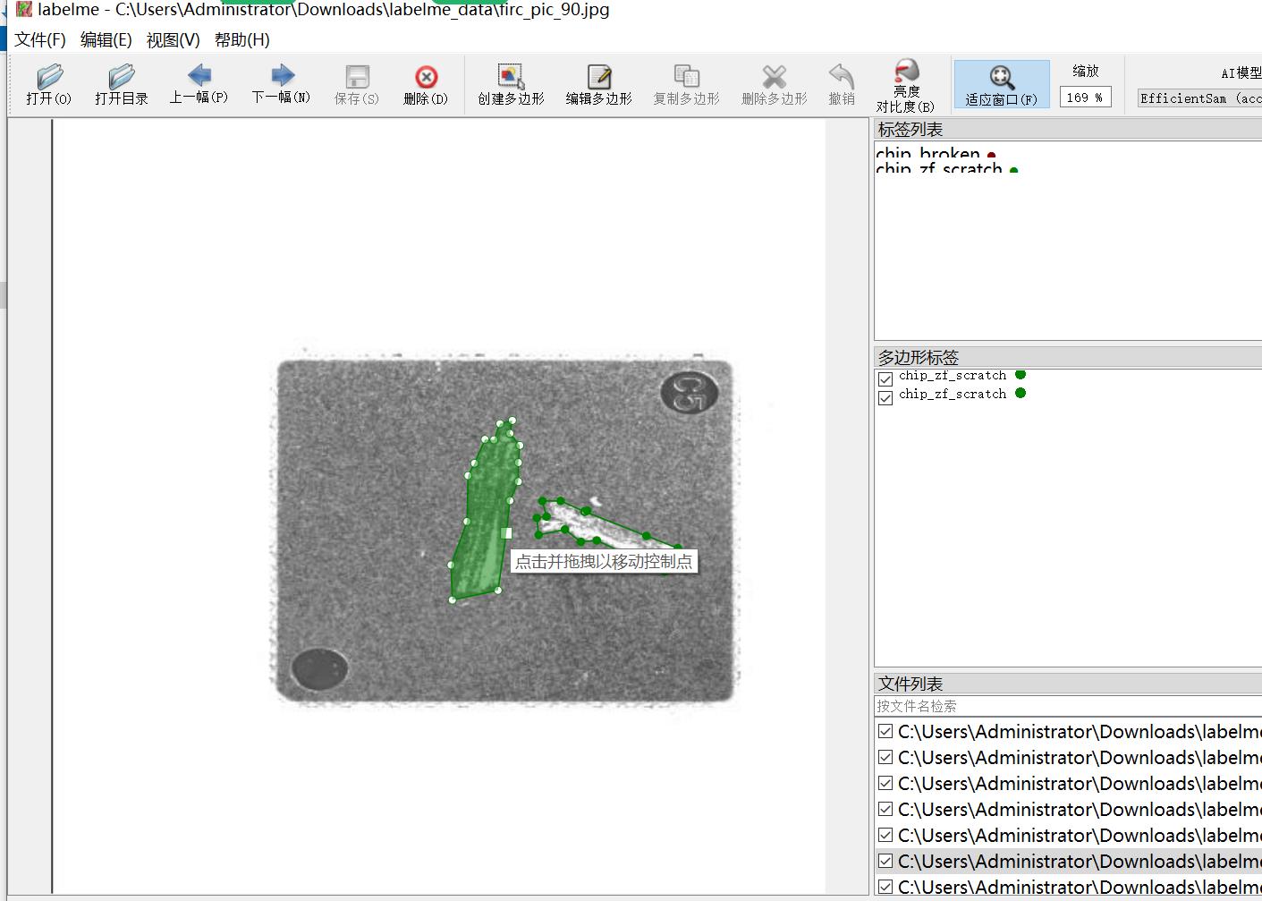
Task: Click the zoom percentage 169 % box
Action: pyautogui.click(x=1085, y=98)
